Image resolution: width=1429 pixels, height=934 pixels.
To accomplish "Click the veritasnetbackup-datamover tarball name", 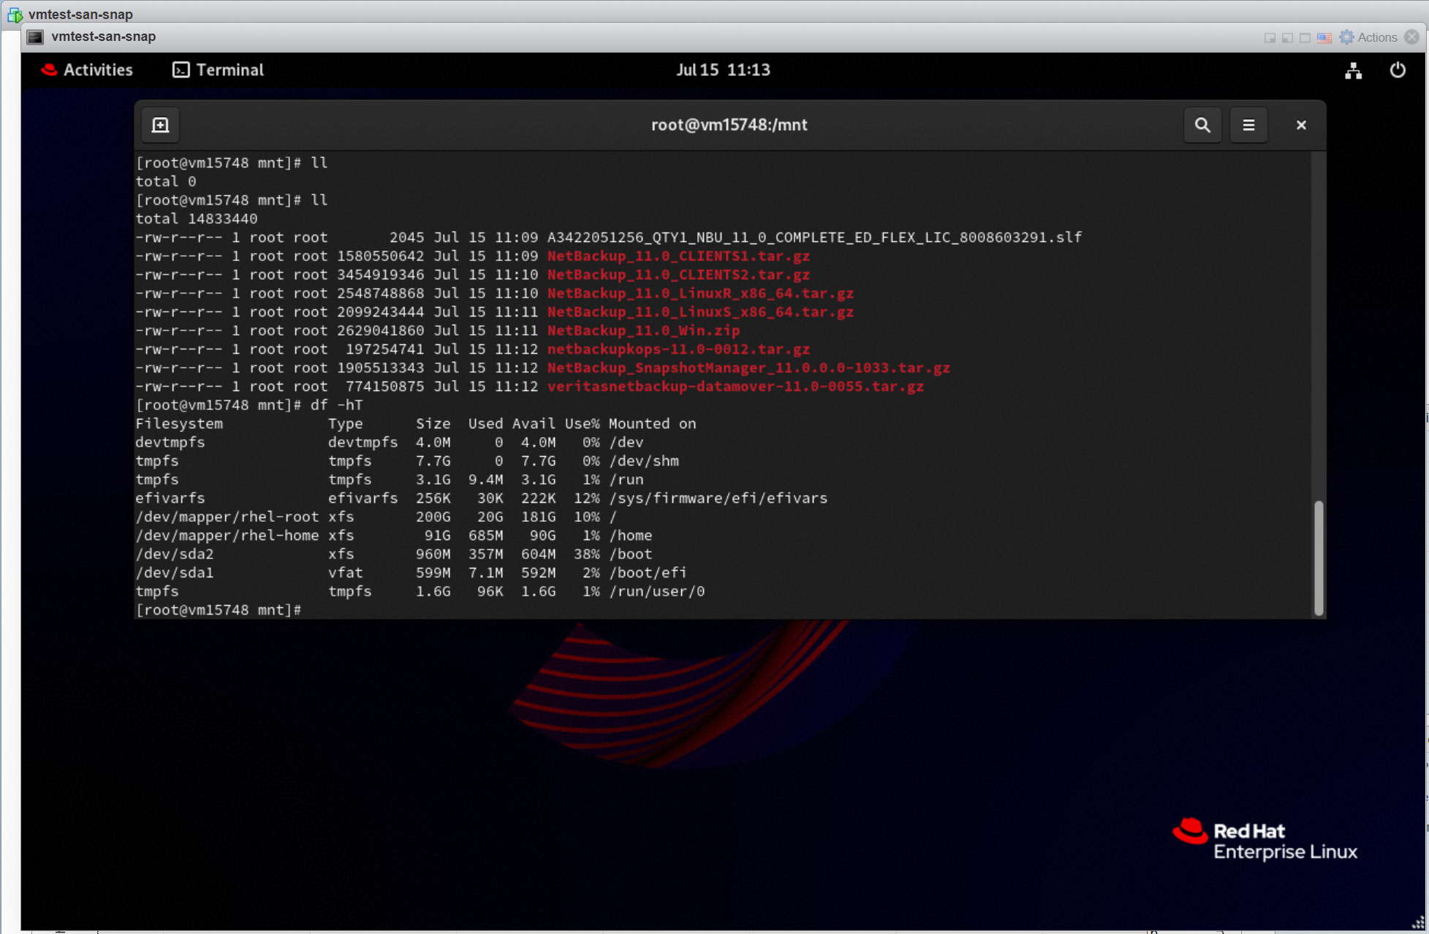I will (735, 387).
